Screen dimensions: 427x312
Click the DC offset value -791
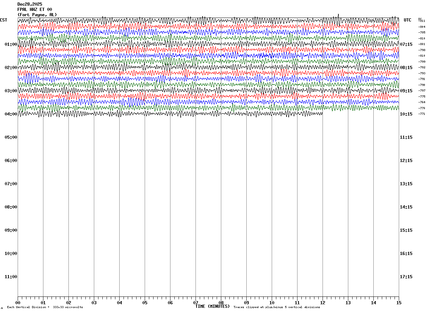(x=422, y=79)
